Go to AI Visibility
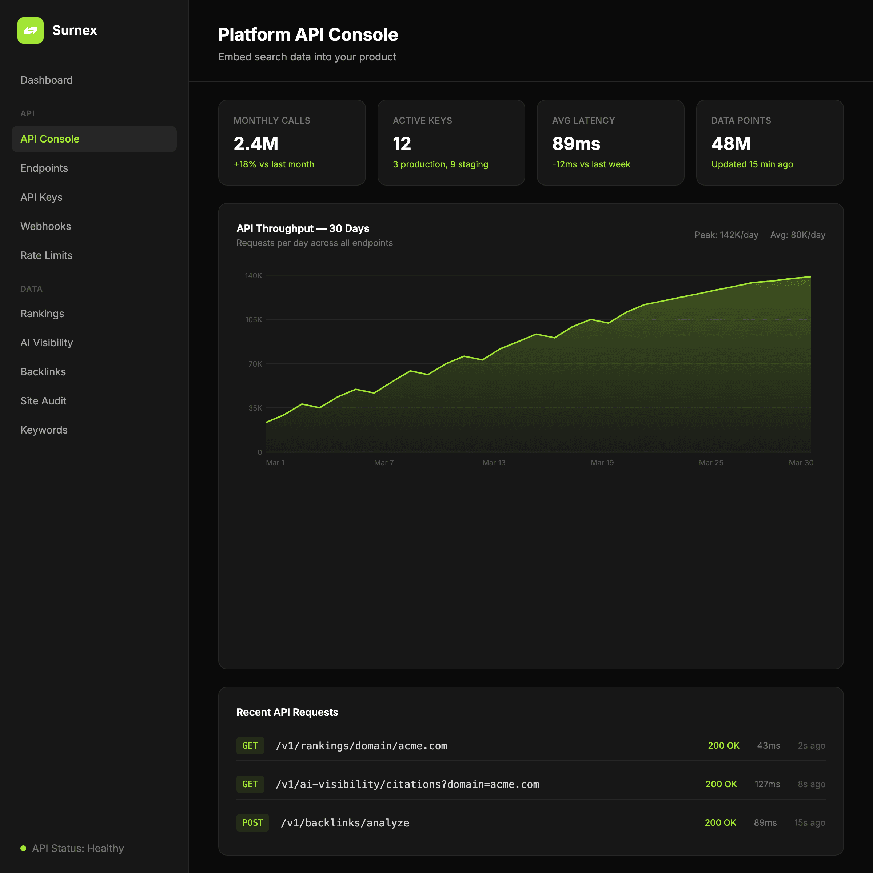The height and width of the screenshot is (873, 873). point(47,343)
